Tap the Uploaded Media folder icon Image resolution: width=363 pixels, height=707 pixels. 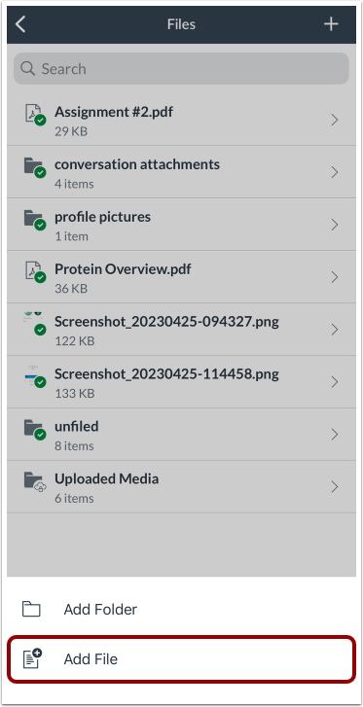tap(34, 481)
